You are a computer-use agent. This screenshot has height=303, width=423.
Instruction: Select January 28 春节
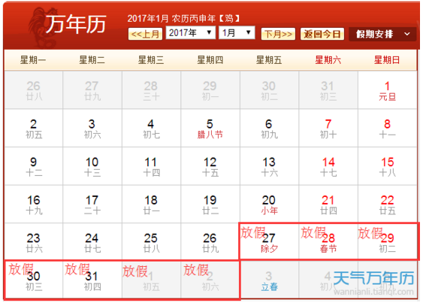pos(328,242)
